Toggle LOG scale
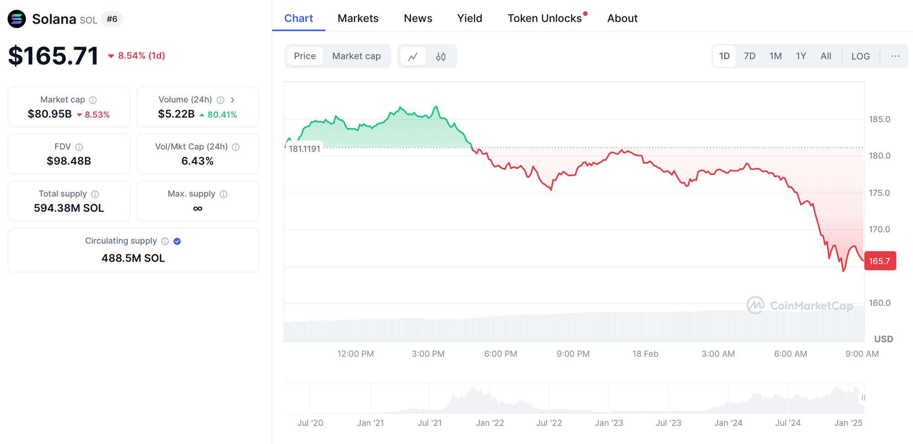The image size is (913, 444). [861, 56]
